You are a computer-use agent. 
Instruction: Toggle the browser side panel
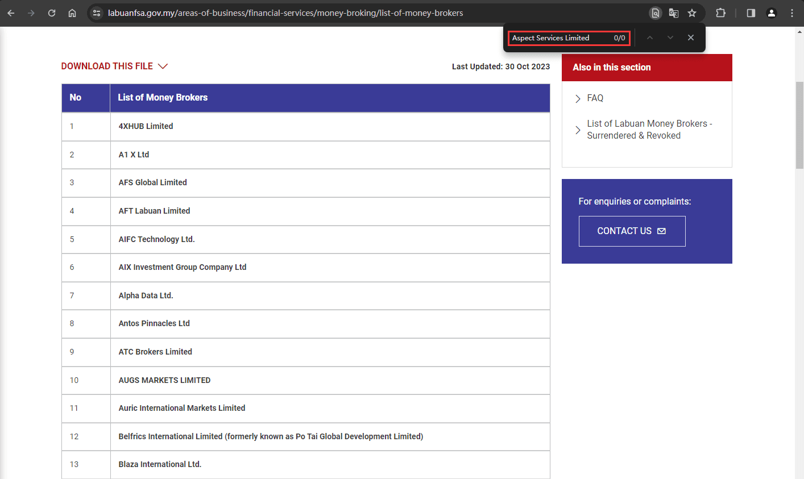click(x=751, y=13)
